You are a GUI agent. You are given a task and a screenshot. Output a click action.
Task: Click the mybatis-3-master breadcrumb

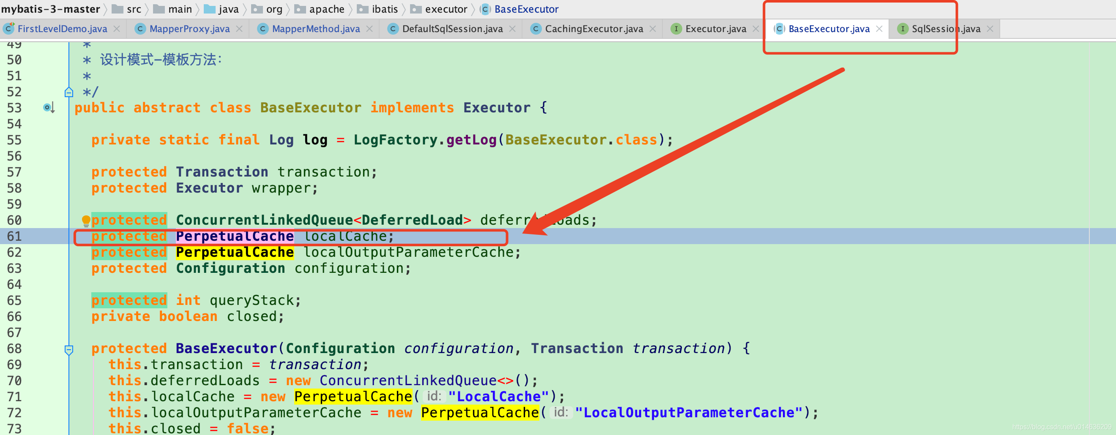pyautogui.click(x=50, y=9)
